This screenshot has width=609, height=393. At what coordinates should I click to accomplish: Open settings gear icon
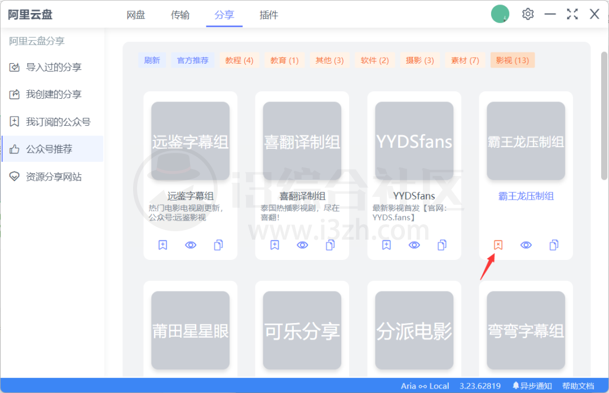pos(528,14)
